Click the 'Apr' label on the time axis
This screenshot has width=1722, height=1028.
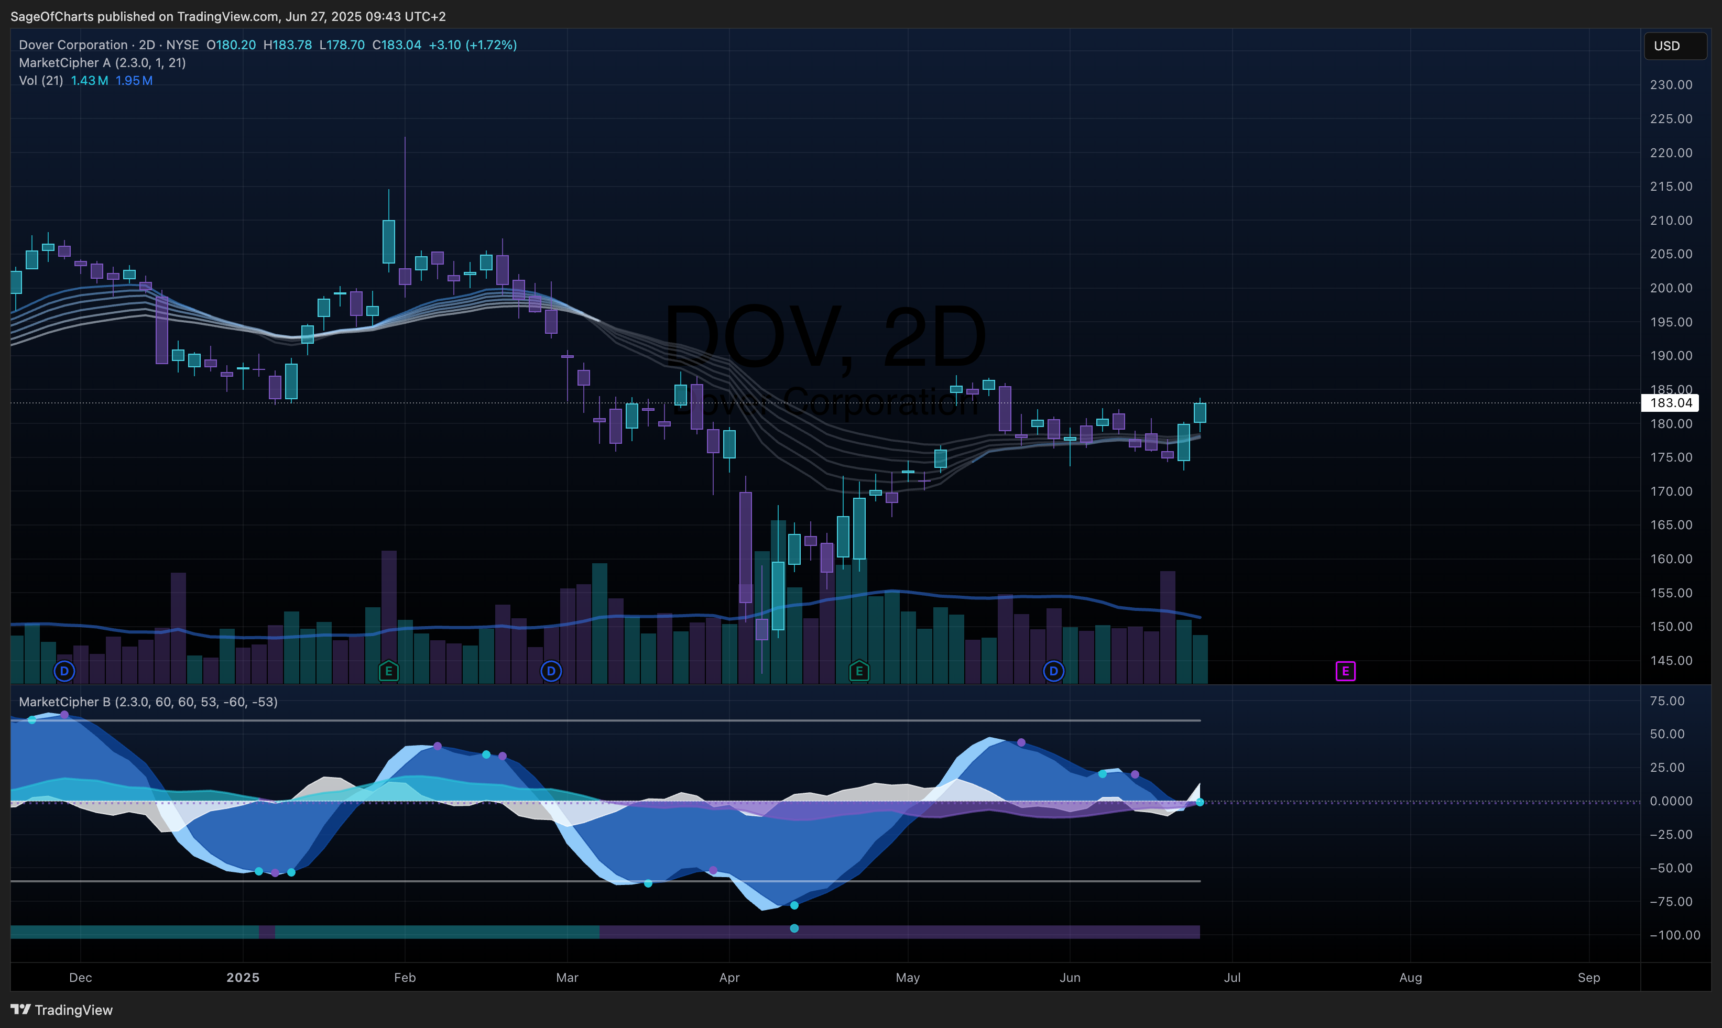[x=729, y=977]
